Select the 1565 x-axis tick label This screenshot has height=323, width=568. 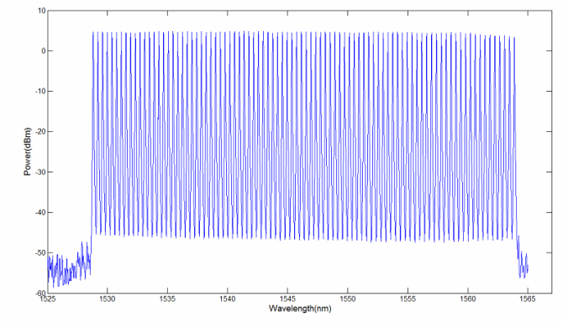click(x=528, y=299)
